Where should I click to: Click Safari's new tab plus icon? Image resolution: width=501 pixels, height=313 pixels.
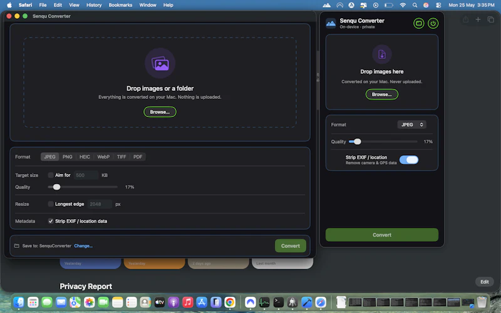tap(478, 19)
